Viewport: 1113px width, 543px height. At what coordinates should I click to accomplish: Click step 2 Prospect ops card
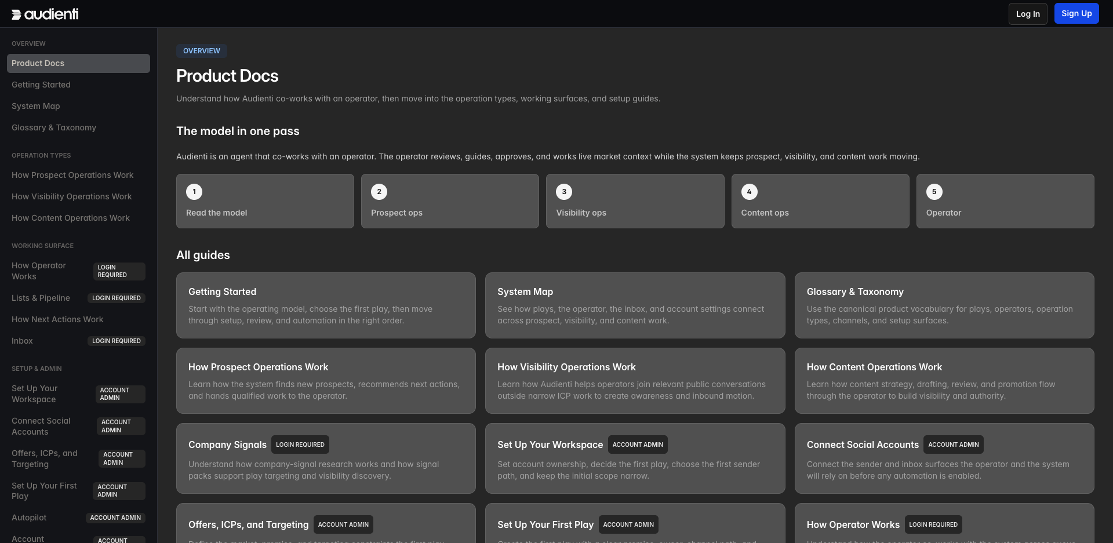(450, 201)
